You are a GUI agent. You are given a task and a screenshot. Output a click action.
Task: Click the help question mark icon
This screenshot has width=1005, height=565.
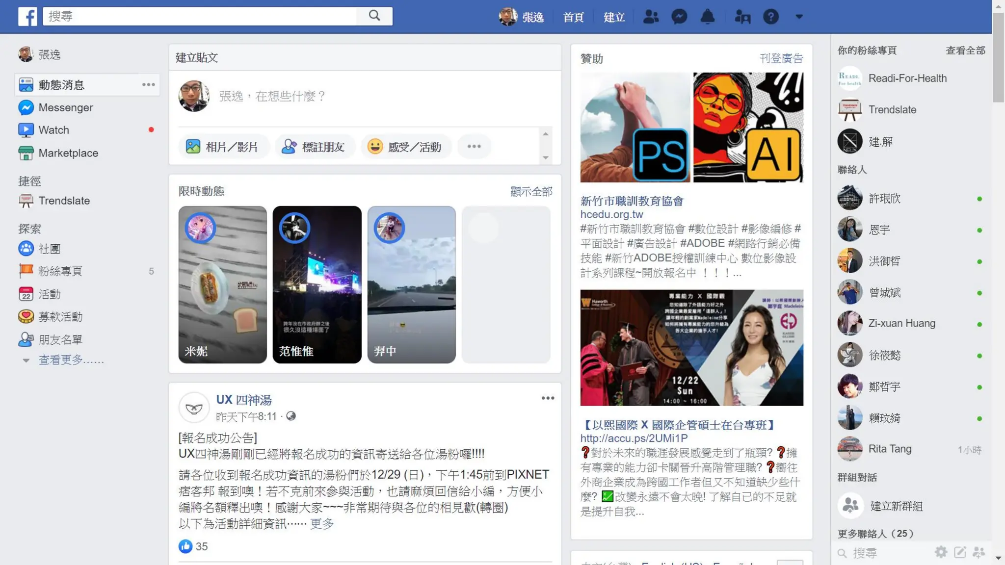[770, 17]
